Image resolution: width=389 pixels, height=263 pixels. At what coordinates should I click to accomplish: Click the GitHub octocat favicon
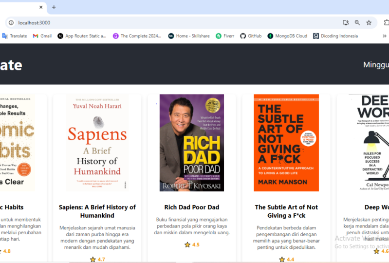point(243,36)
